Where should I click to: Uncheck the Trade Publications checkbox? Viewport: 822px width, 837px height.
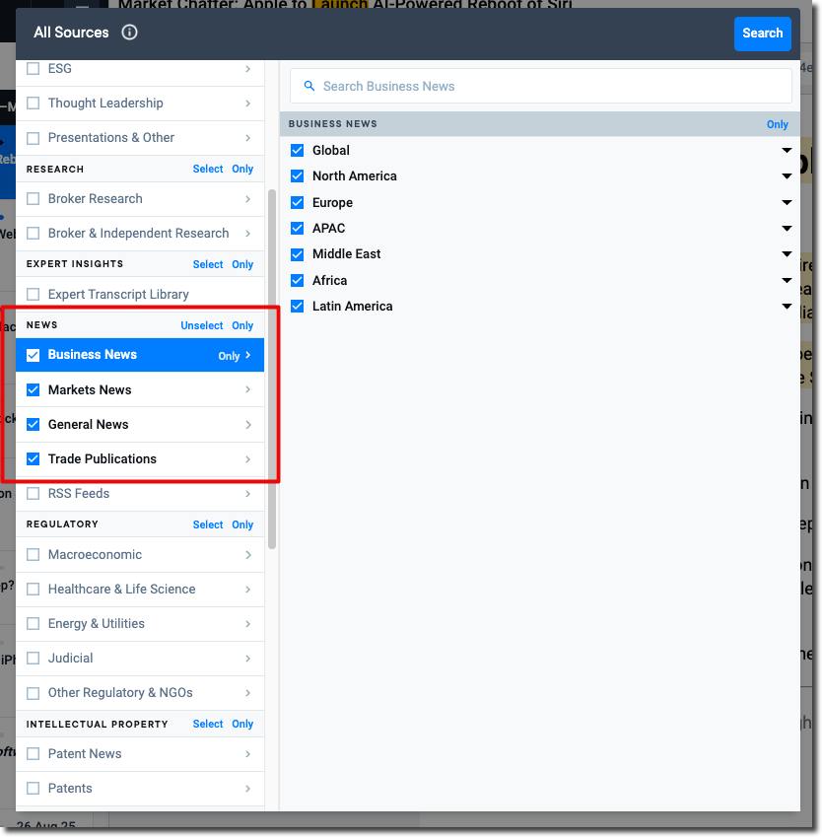click(34, 459)
